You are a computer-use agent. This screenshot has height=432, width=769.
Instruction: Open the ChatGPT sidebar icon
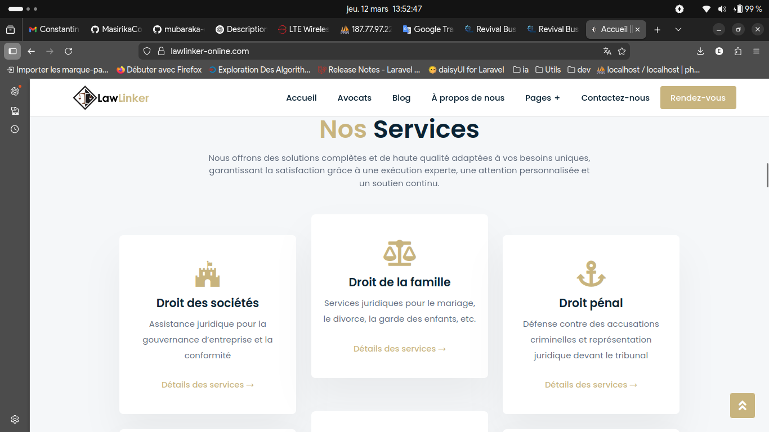point(15,91)
